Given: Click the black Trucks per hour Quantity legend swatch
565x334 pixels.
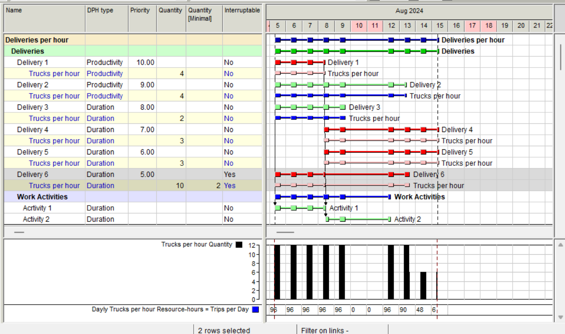Looking at the screenshot, I should point(239,244).
